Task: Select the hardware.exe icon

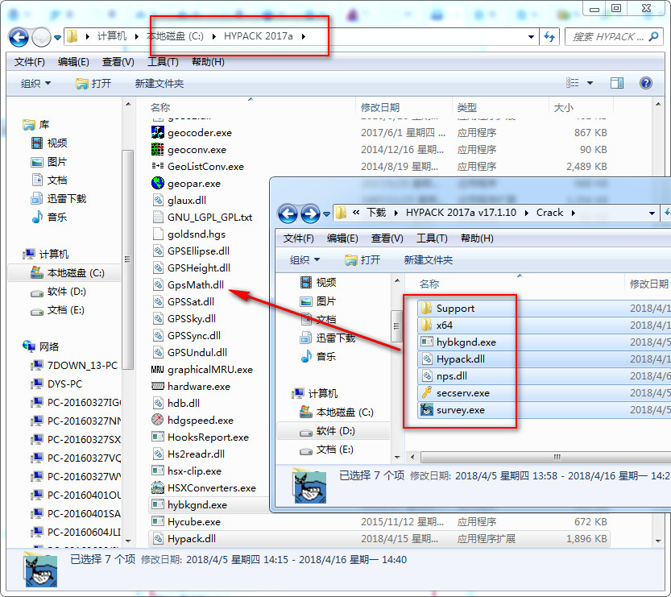Action: (x=158, y=386)
